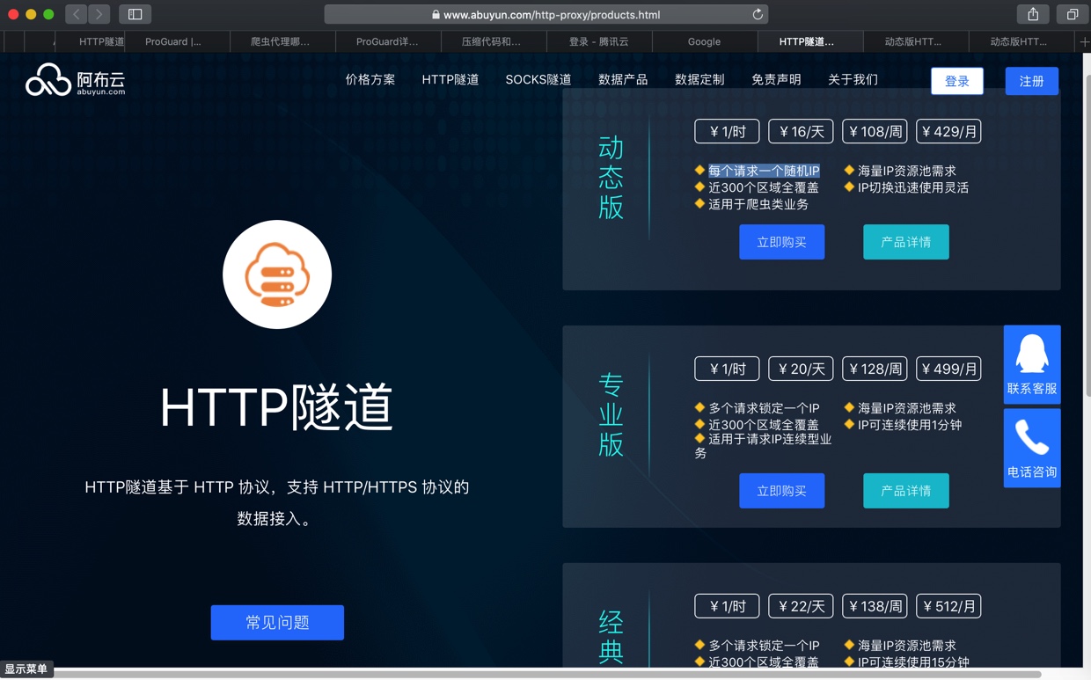
Task: Open the Safari share button
Action: coord(1033,14)
